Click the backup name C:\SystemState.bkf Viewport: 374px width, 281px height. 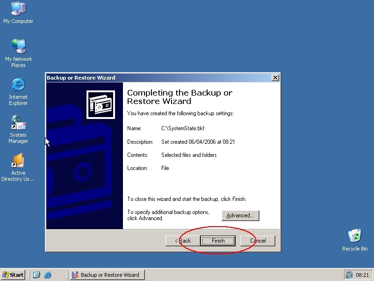183,128
